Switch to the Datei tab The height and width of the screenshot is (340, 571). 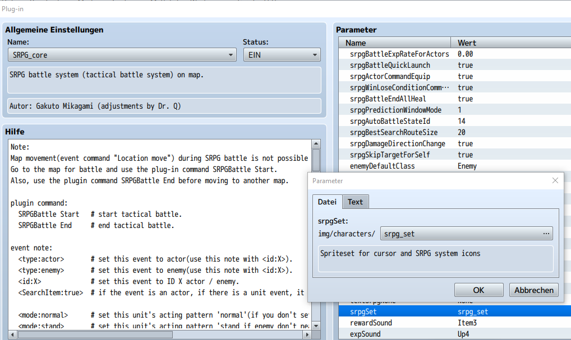pos(327,202)
